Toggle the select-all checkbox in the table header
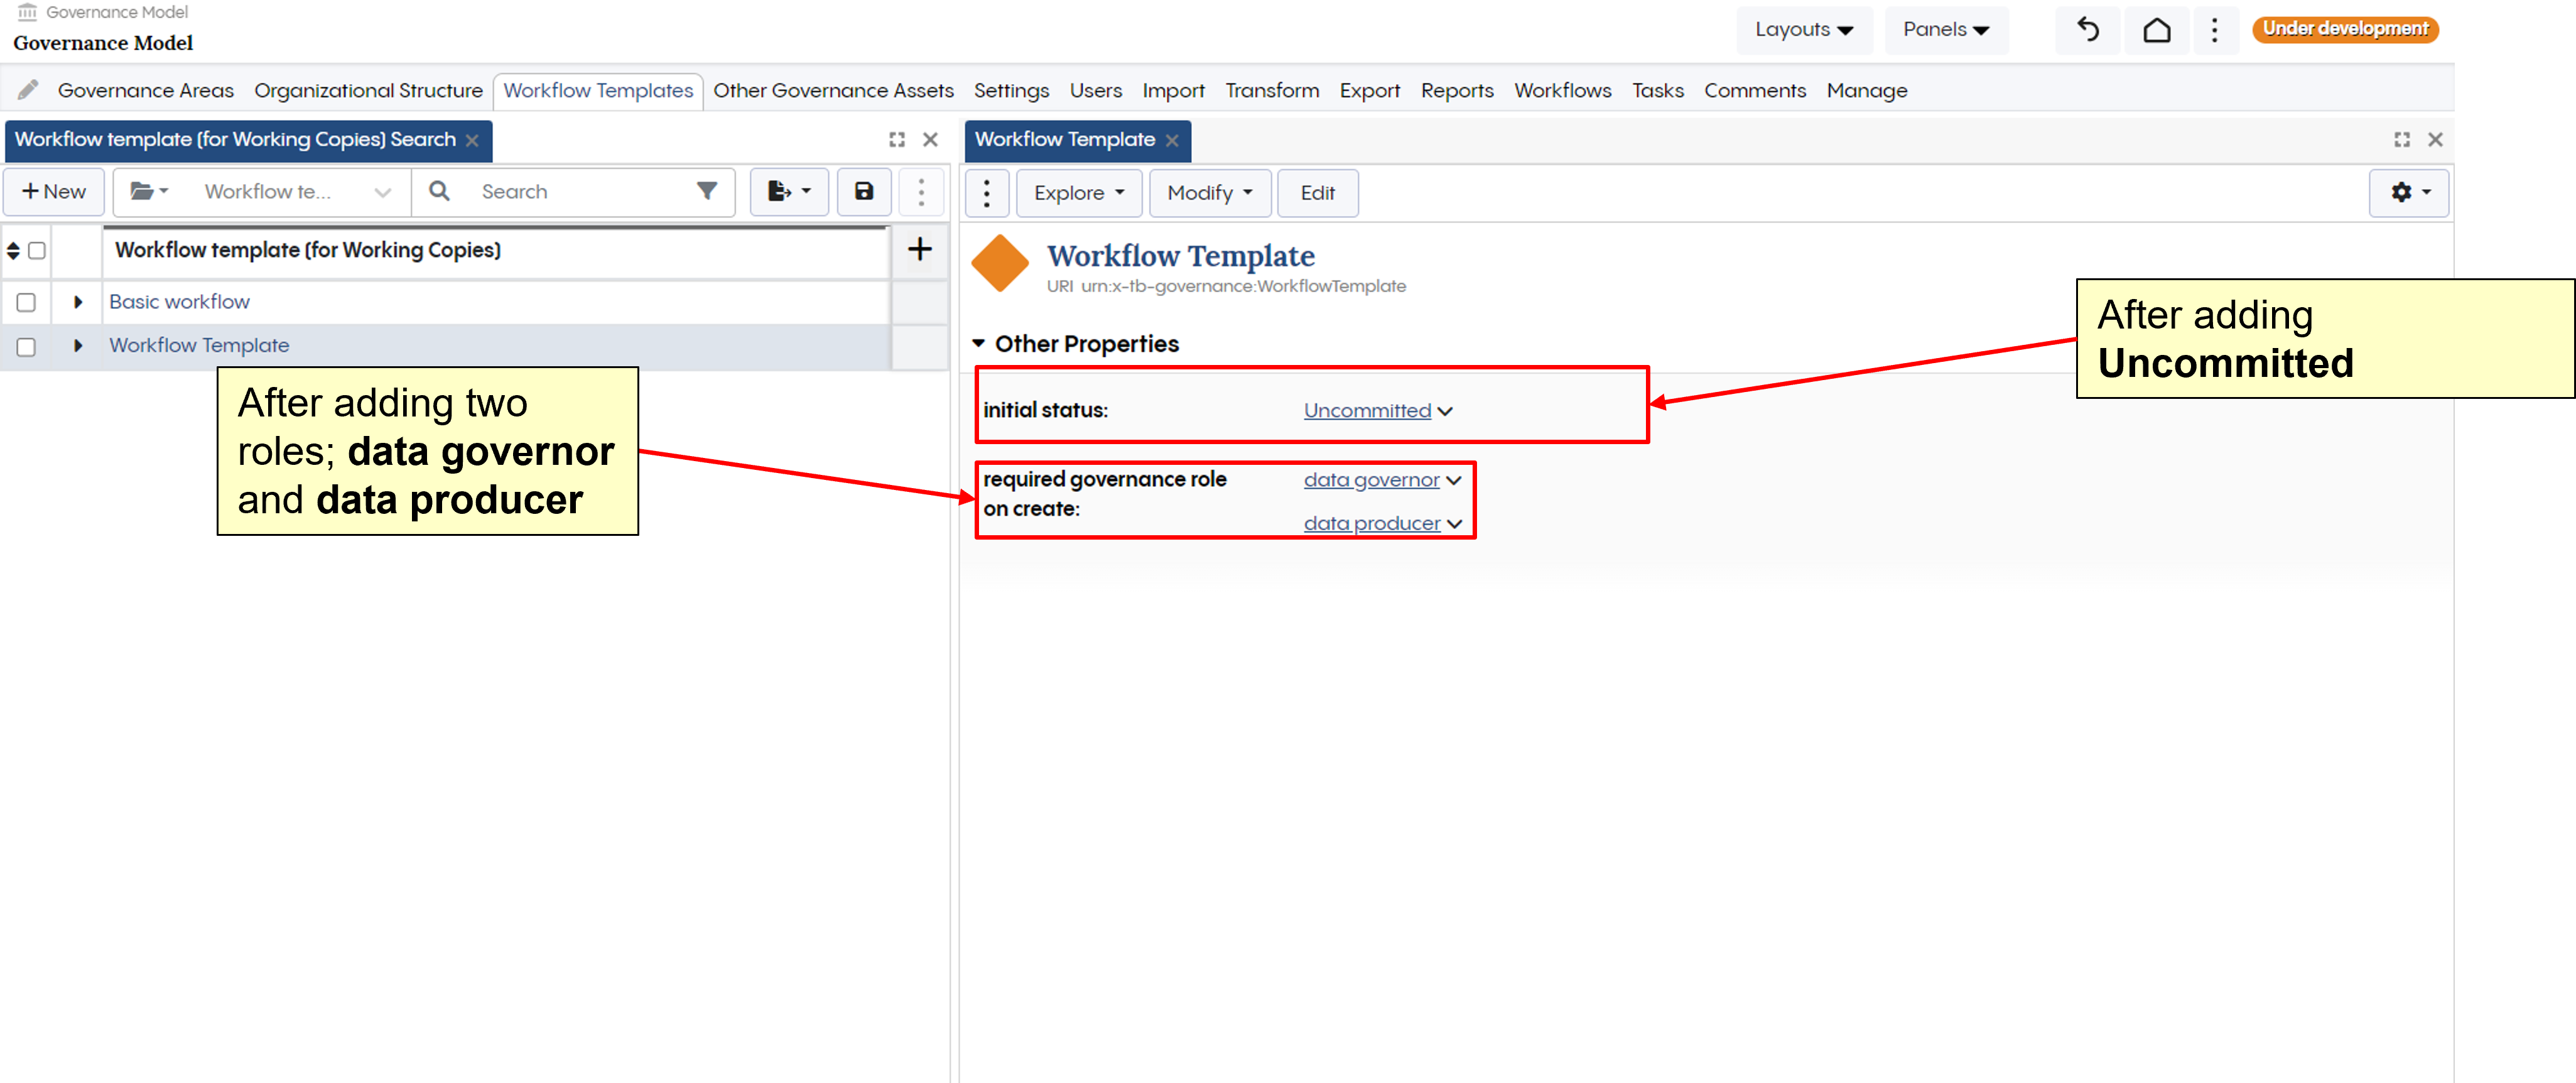2576x1083 pixels. (36, 252)
